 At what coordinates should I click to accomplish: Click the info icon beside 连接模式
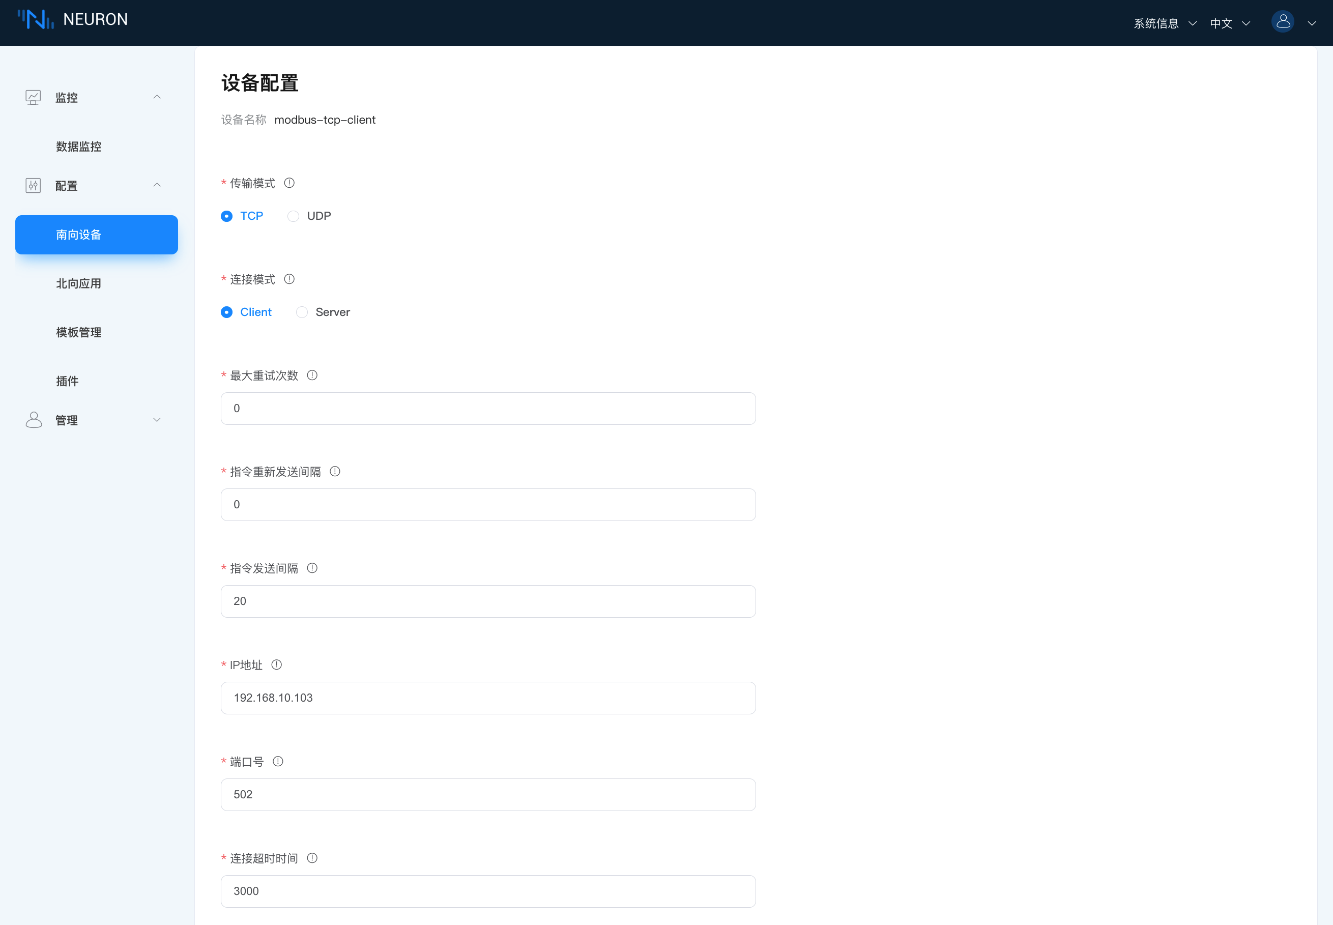click(x=289, y=279)
